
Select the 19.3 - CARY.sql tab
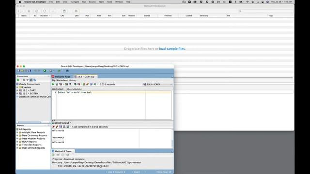tap(85, 76)
